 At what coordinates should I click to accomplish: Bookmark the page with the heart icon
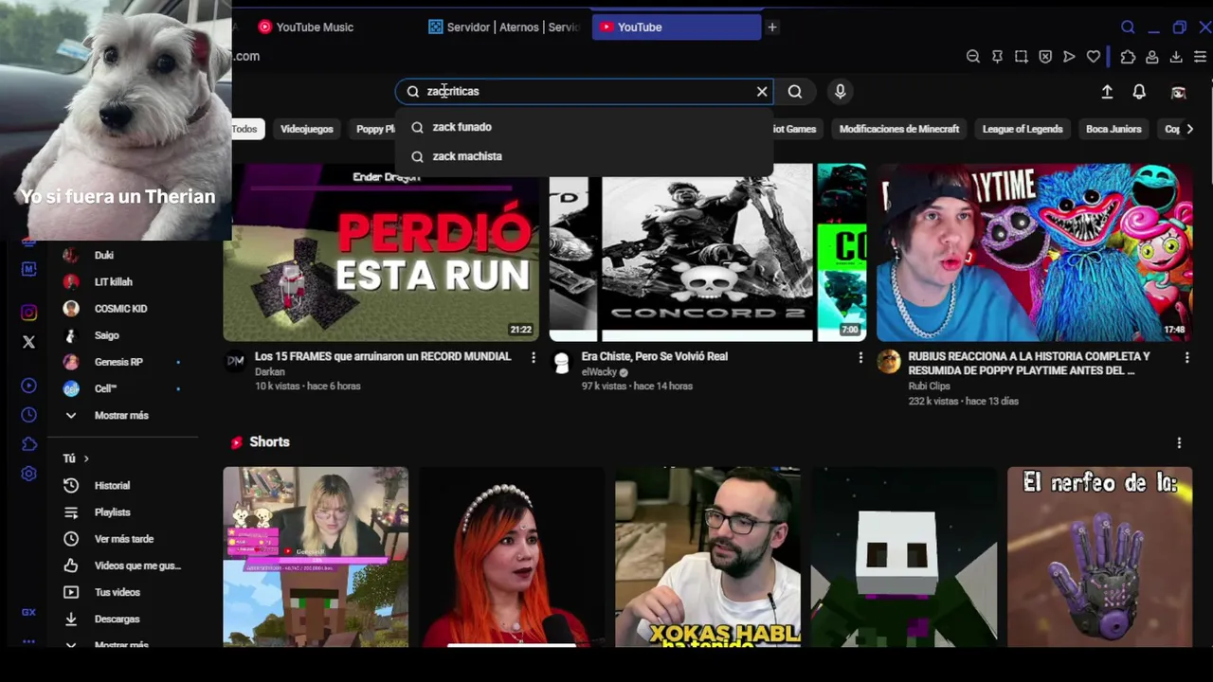tap(1094, 57)
